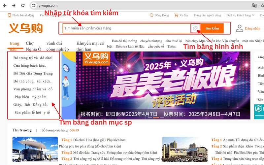Open Phiên bản di động link
Viewport: 264px width, 165px height.
point(23,15)
